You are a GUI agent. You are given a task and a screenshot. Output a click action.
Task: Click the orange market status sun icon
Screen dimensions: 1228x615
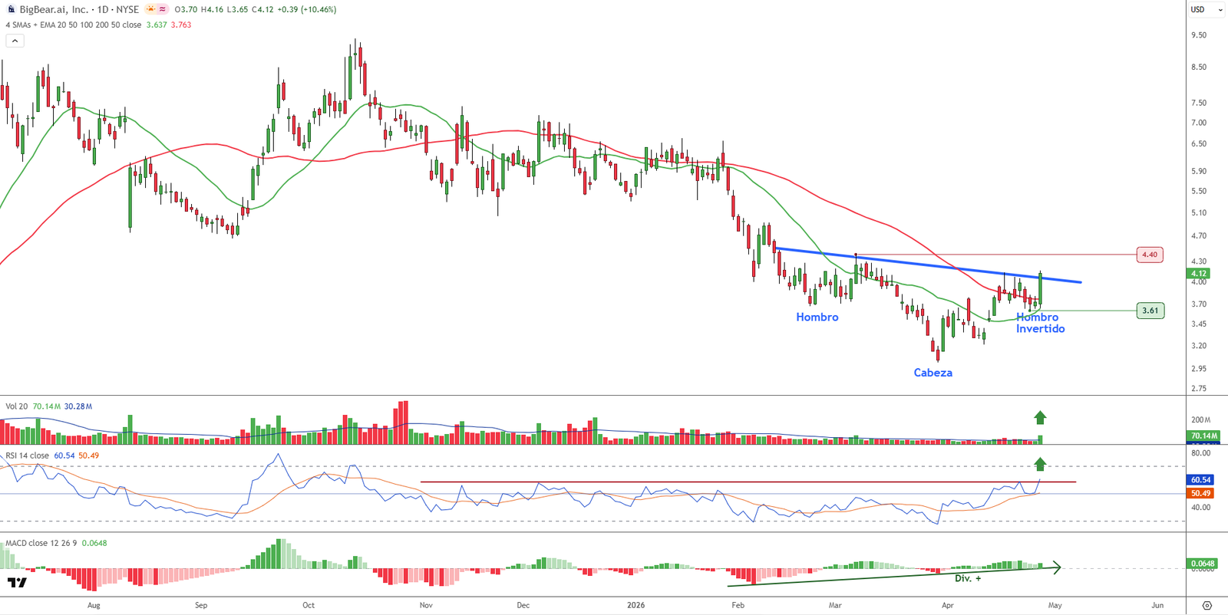coord(150,9)
